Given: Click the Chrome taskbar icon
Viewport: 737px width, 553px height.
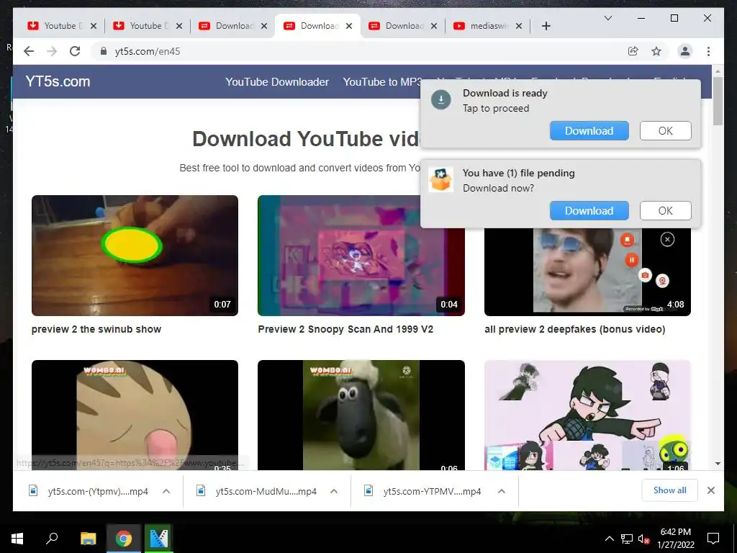Looking at the screenshot, I should pyautogui.click(x=124, y=539).
